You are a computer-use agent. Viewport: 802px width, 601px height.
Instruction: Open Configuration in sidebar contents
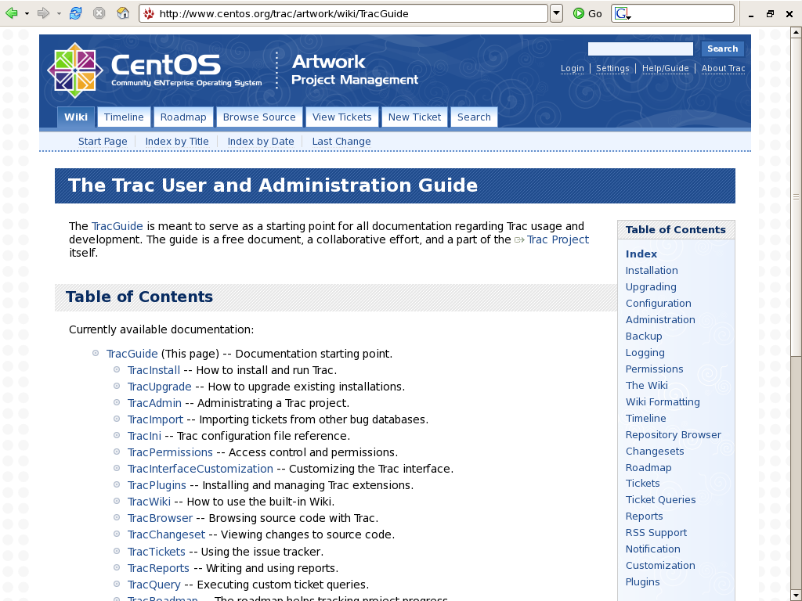click(x=658, y=303)
